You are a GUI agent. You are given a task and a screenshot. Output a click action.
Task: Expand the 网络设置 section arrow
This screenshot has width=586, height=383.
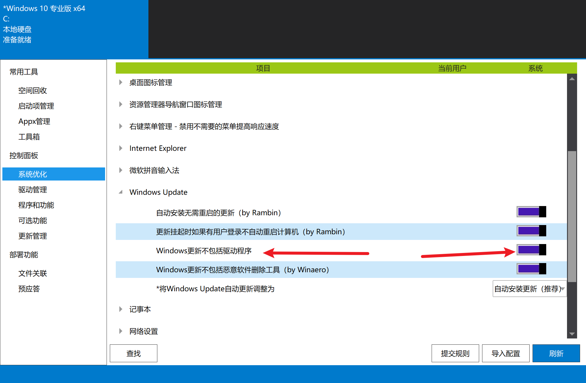pos(121,331)
